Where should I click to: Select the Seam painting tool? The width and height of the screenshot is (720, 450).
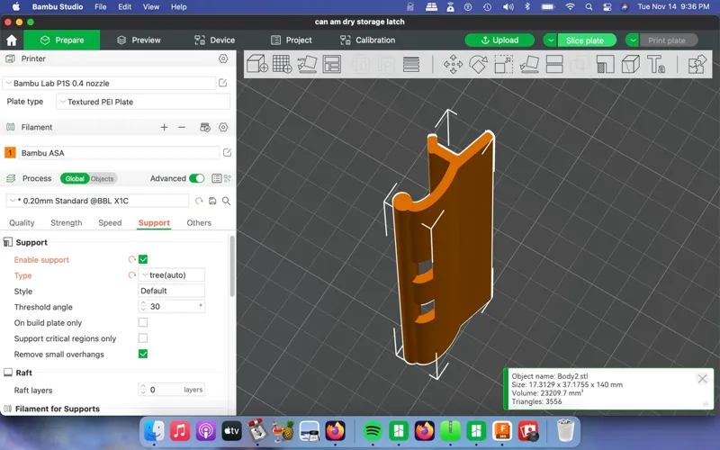pos(631,64)
